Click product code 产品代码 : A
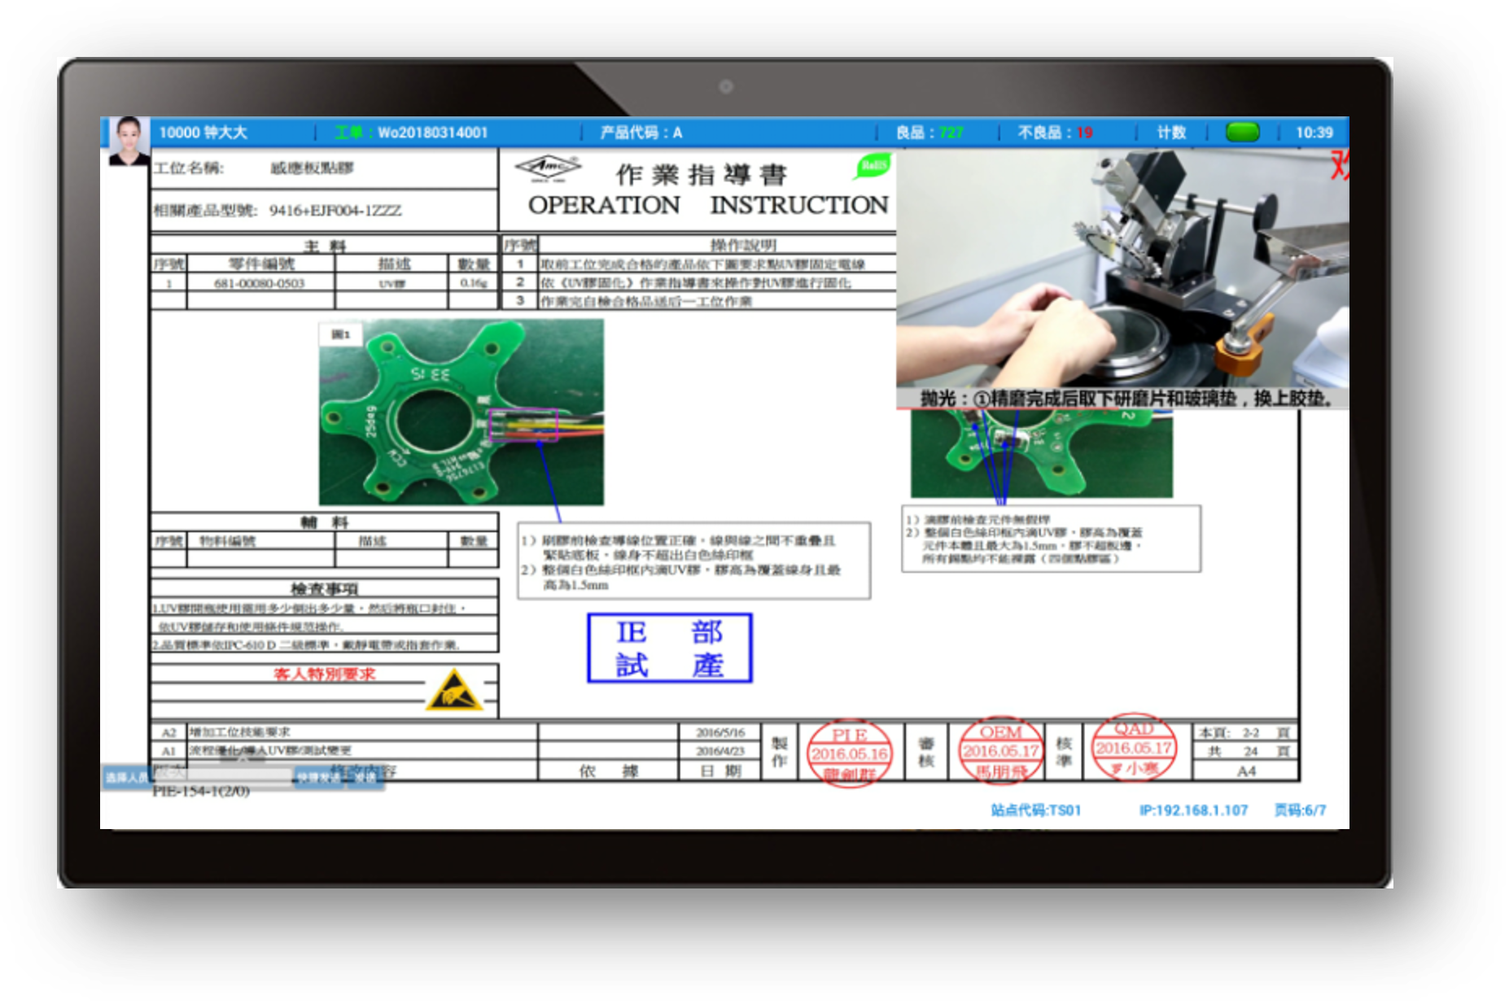Viewport: 1509px width, 1004px height. (x=641, y=133)
